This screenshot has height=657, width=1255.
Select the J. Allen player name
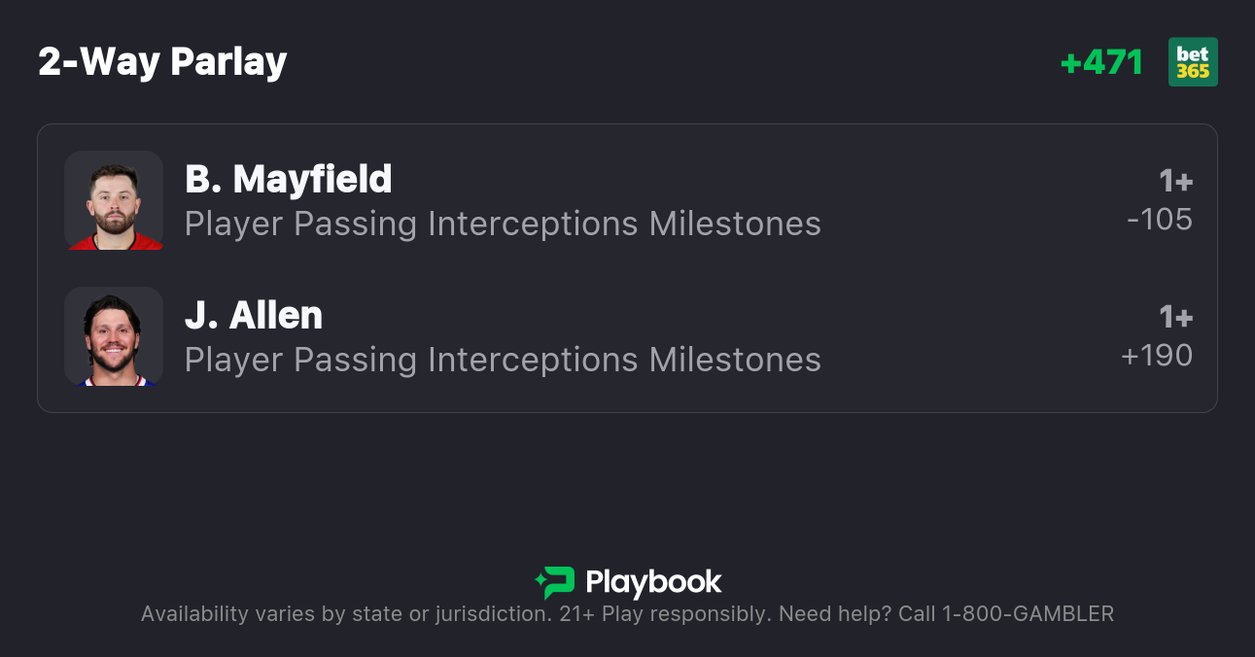coord(253,316)
